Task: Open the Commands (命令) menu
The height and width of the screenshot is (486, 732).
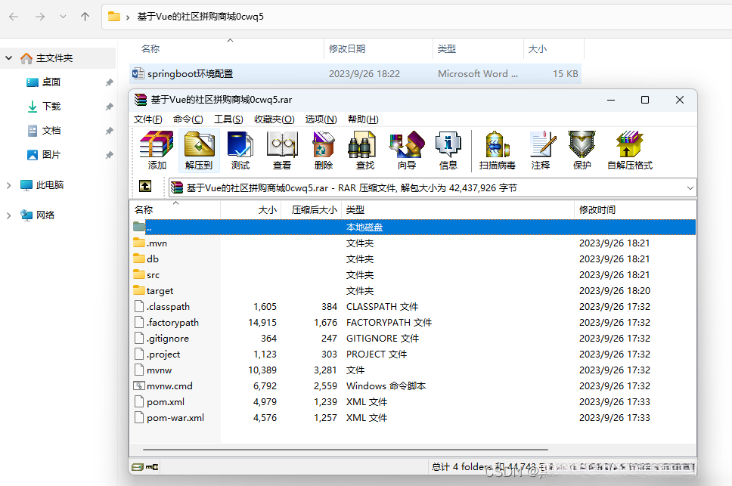Action: (x=188, y=119)
